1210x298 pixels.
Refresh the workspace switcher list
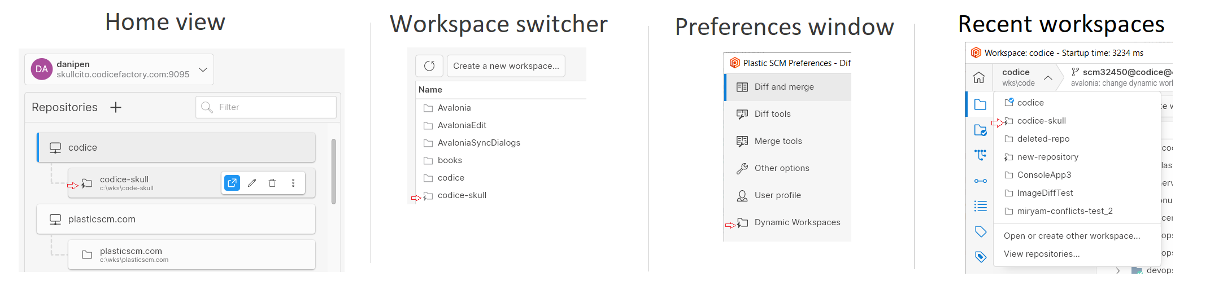tap(429, 66)
